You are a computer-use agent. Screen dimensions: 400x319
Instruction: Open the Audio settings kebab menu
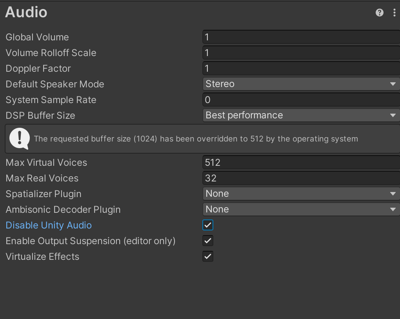(x=394, y=13)
